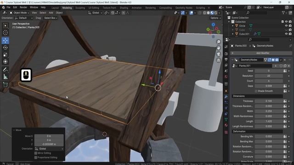Toggle camera view icon in viewport
This screenshot has width=294, height=165.
pos(219,54)
